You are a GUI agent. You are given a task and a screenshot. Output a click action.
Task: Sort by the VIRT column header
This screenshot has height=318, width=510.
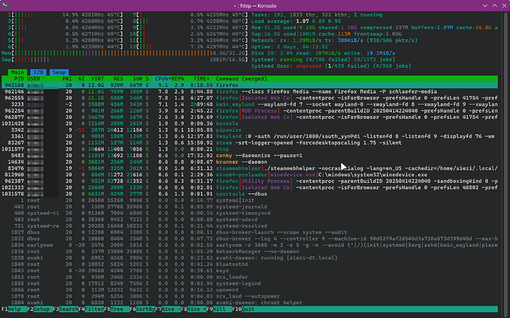coord(98,79)
